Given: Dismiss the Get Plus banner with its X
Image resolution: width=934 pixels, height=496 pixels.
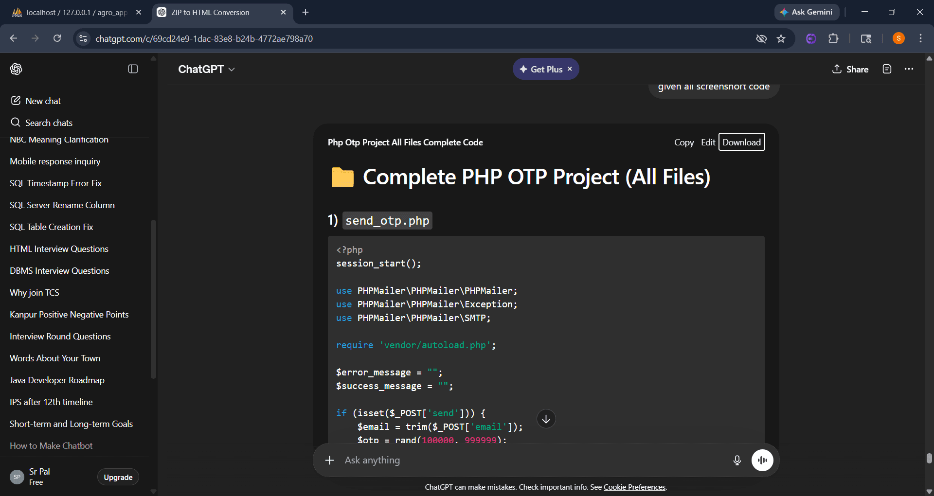Looking at the screenshot, I should [570, 69].
